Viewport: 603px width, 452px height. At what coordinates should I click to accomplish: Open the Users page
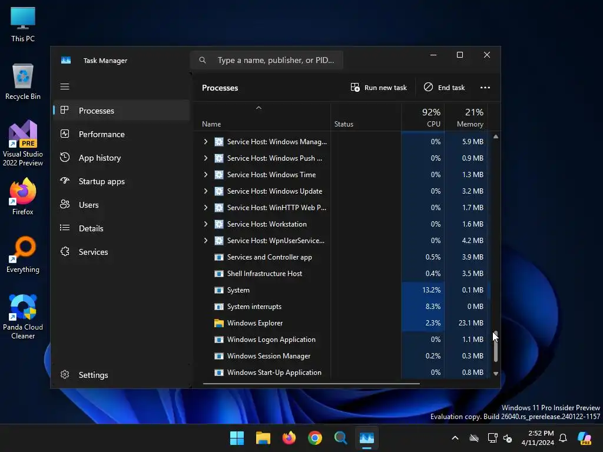point(121,205)
